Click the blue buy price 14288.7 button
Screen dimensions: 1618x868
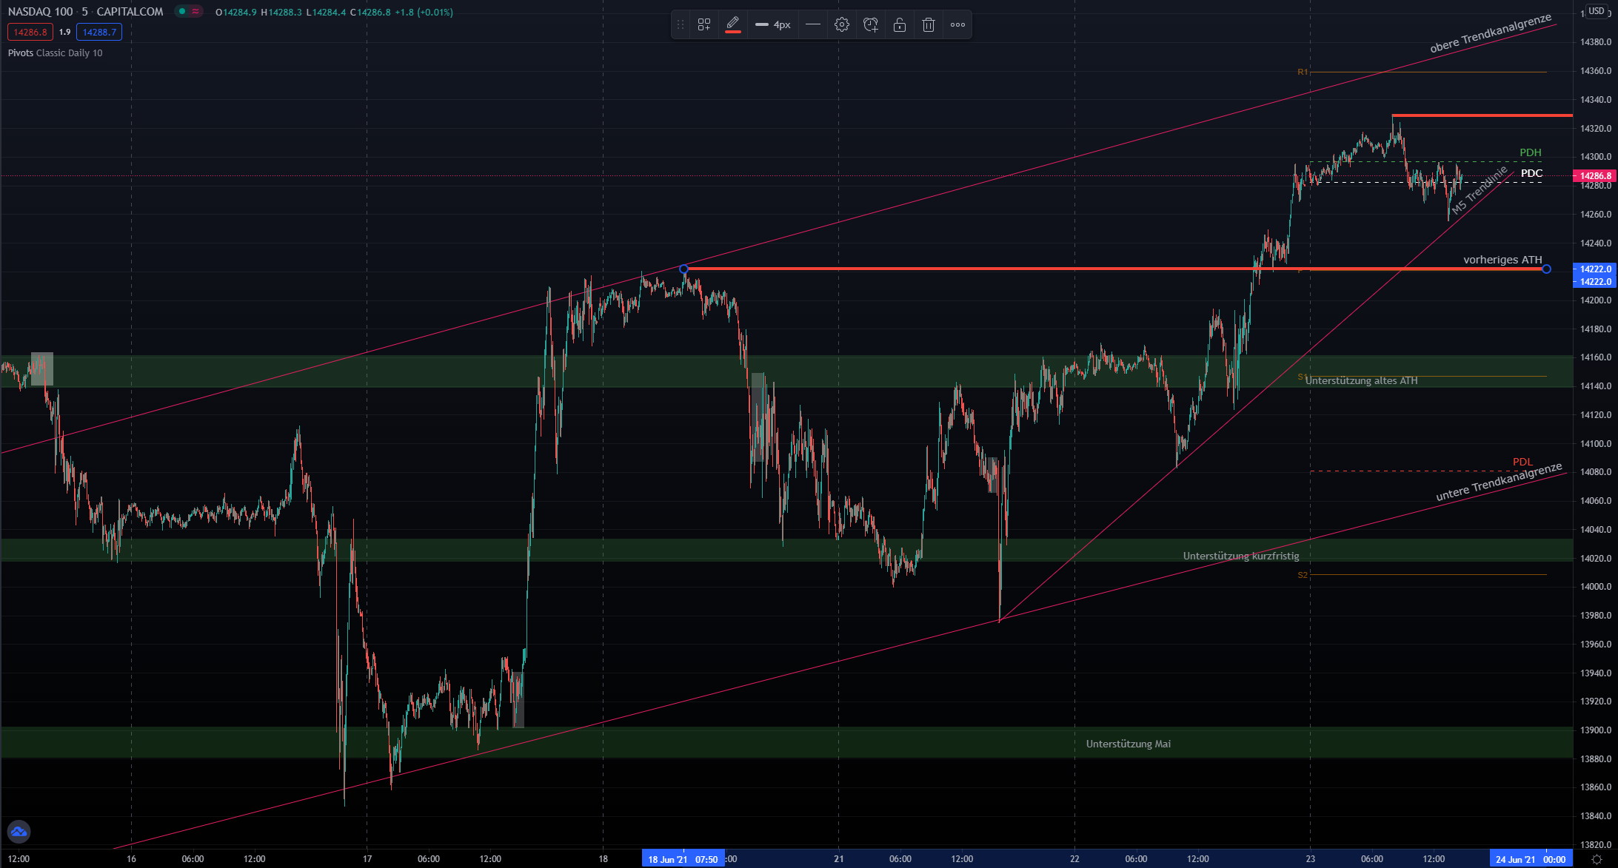(x=99, y=33)
